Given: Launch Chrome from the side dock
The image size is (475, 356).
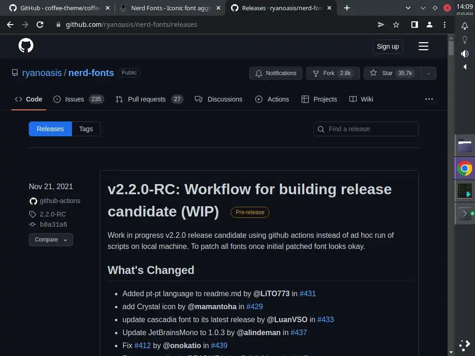Looking at the screenshot, I should tap(465, 168).
